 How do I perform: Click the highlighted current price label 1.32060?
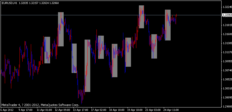[227, 15]
